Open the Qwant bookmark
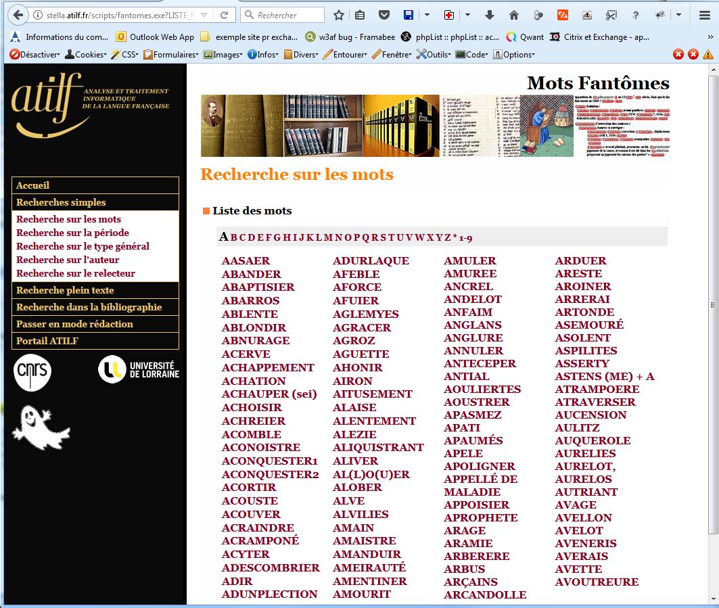 coord(525,37)
